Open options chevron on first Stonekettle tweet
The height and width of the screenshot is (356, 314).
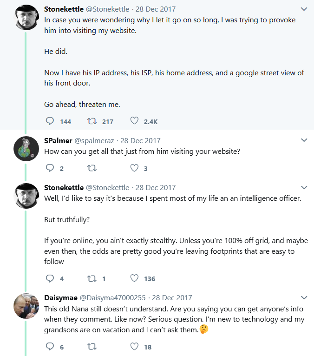304,9
